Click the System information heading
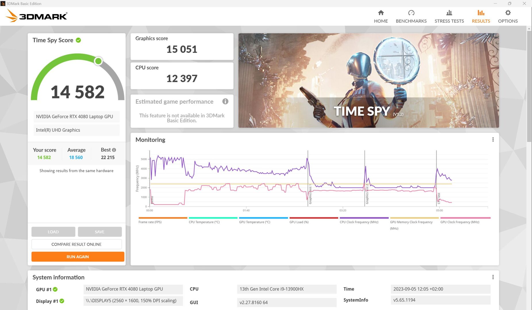 (58, 277)
